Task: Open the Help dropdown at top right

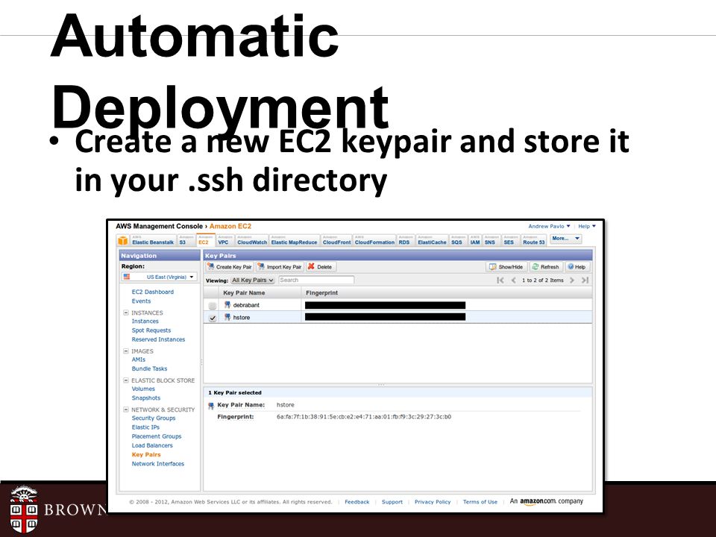Action: point(587,226)
